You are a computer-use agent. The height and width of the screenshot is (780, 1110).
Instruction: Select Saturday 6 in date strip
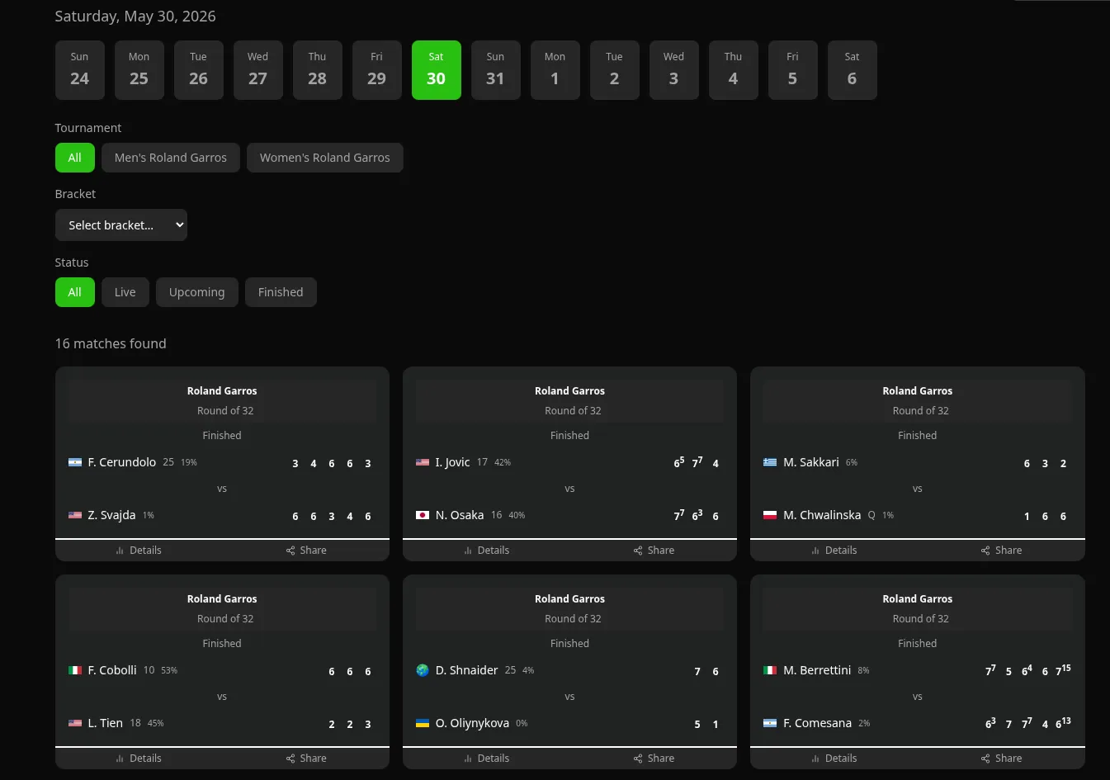[853, 70]
